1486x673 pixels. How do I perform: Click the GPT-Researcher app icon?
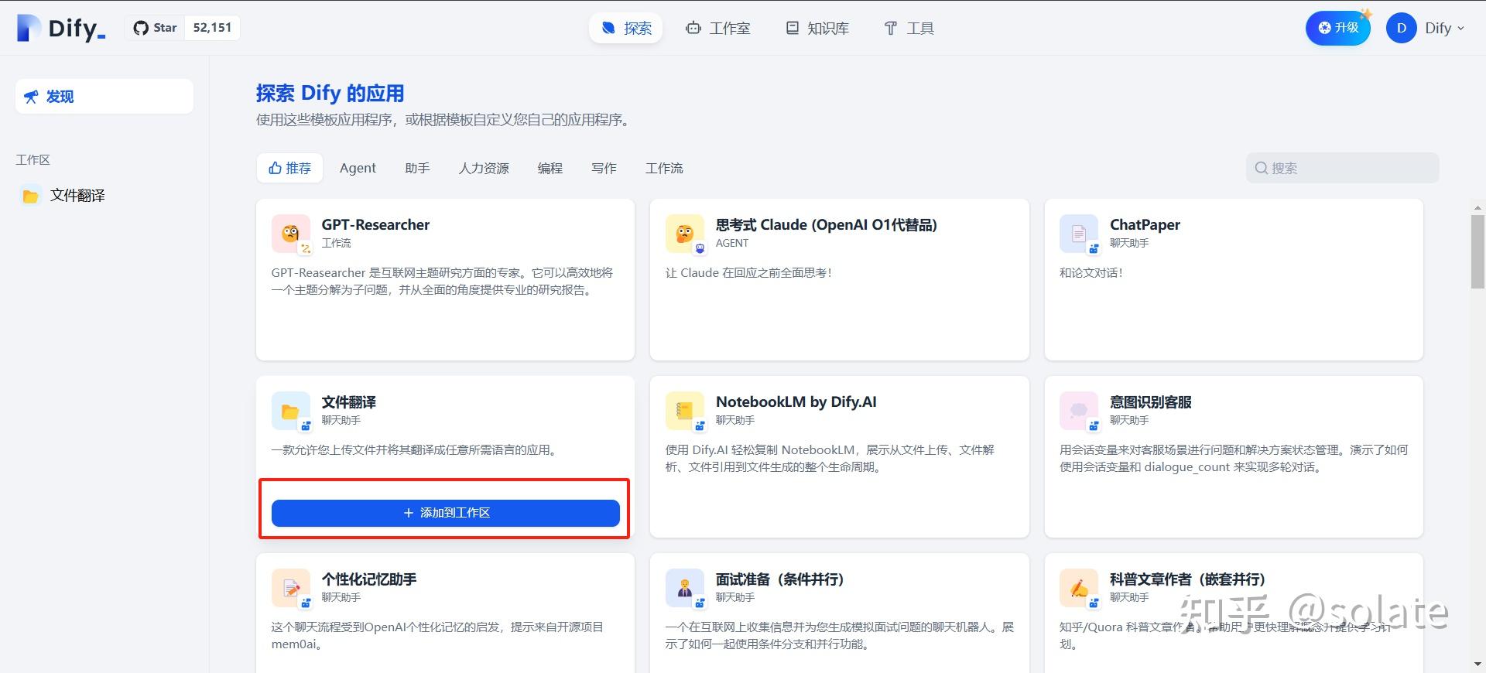click(x=291, y=234)
